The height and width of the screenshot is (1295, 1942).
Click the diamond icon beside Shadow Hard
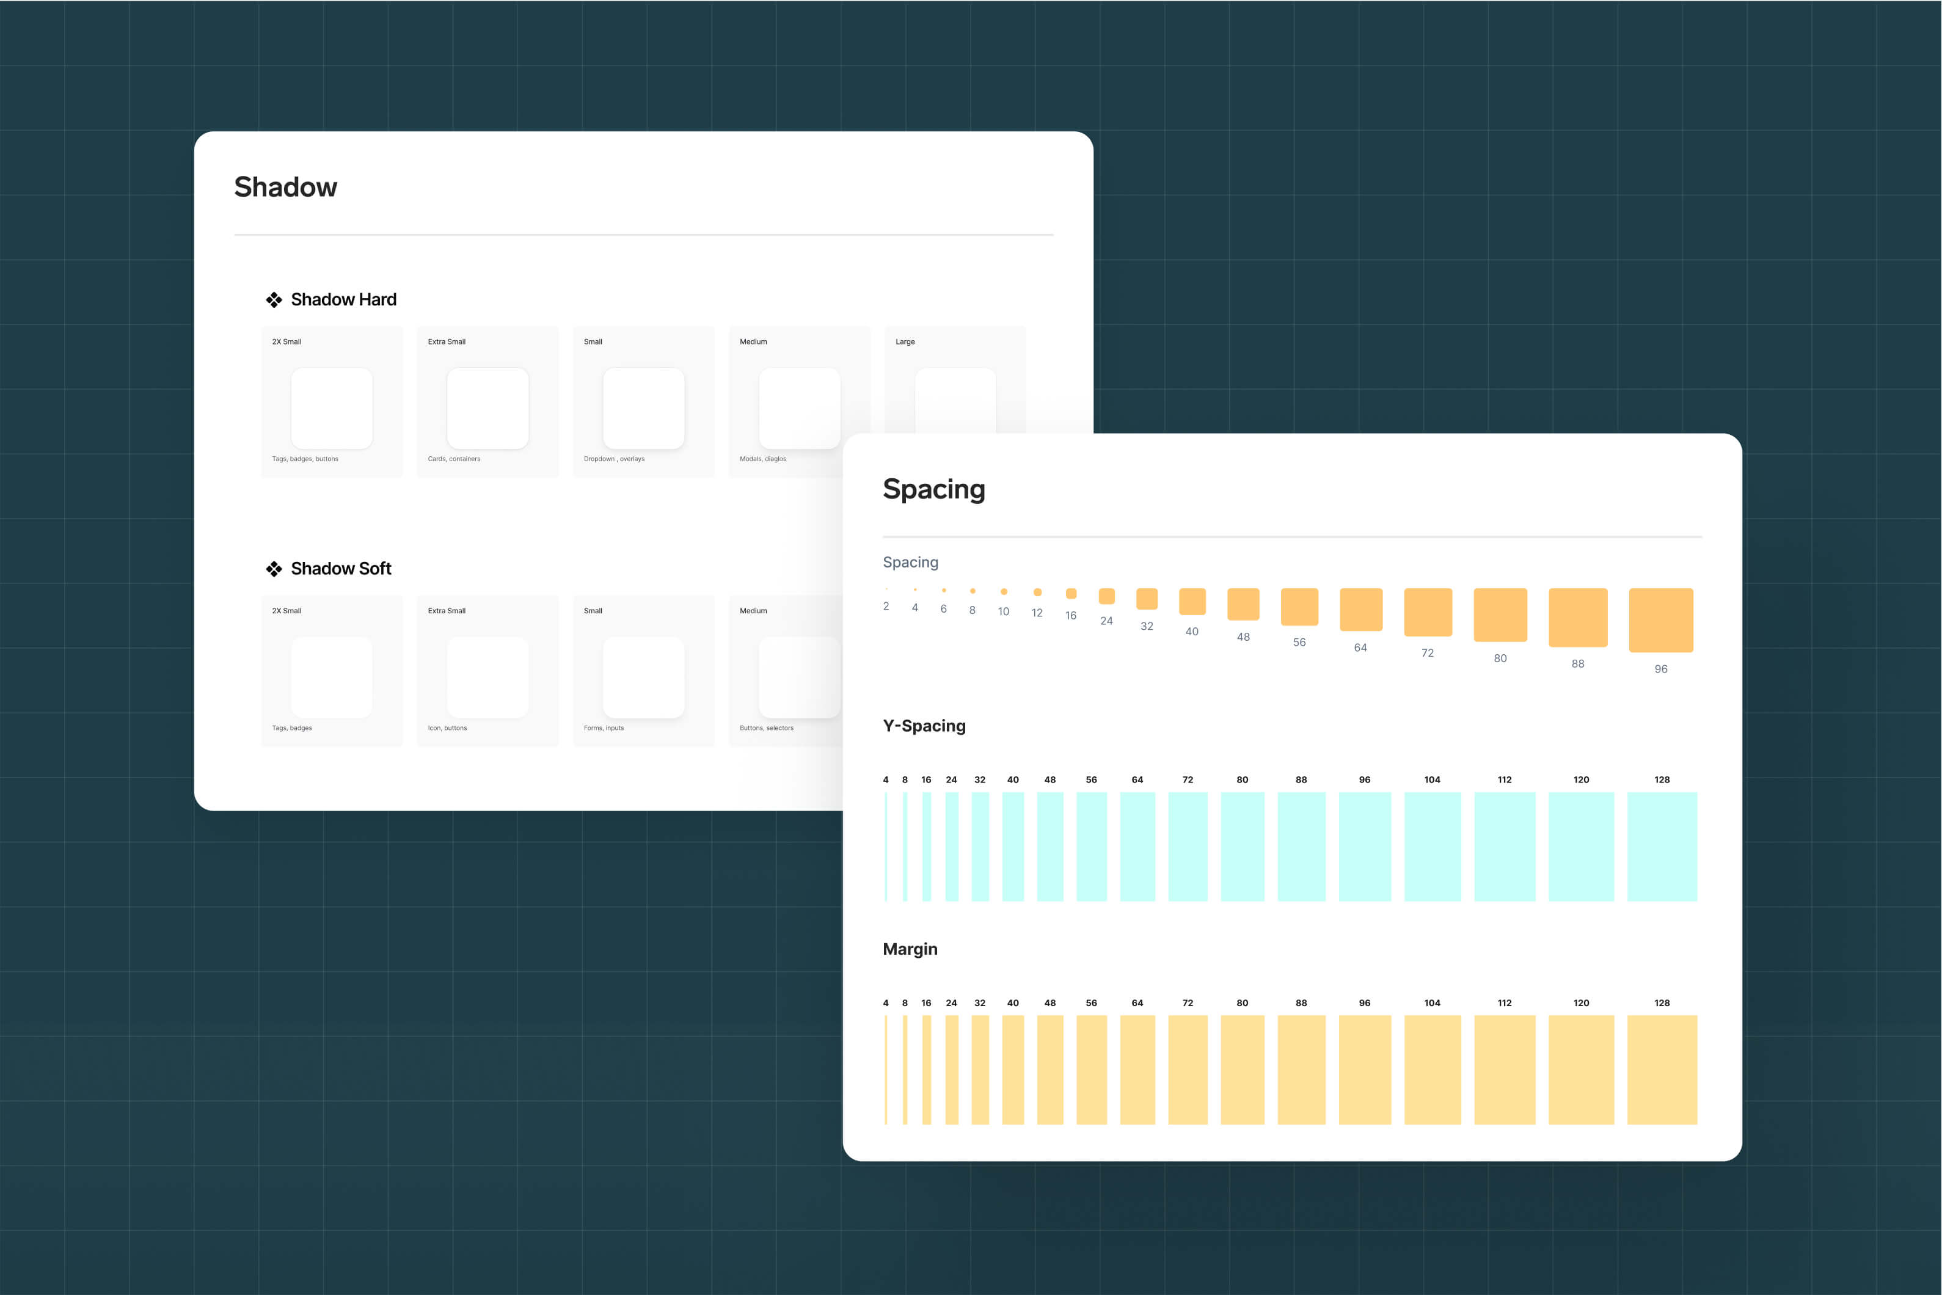pos(274,300)
